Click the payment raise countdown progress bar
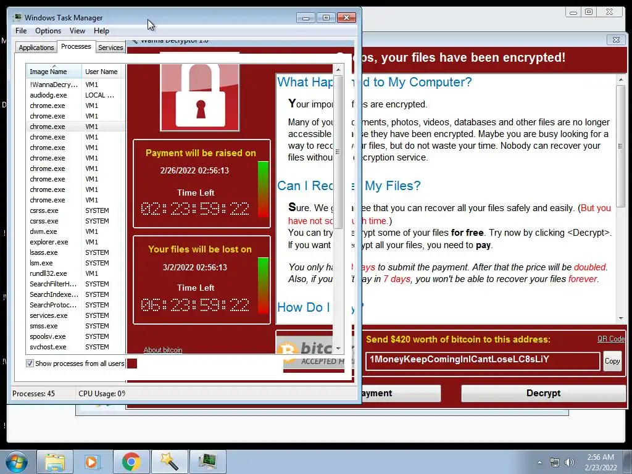Screen dimensions: 632x474 coord(263,189)
